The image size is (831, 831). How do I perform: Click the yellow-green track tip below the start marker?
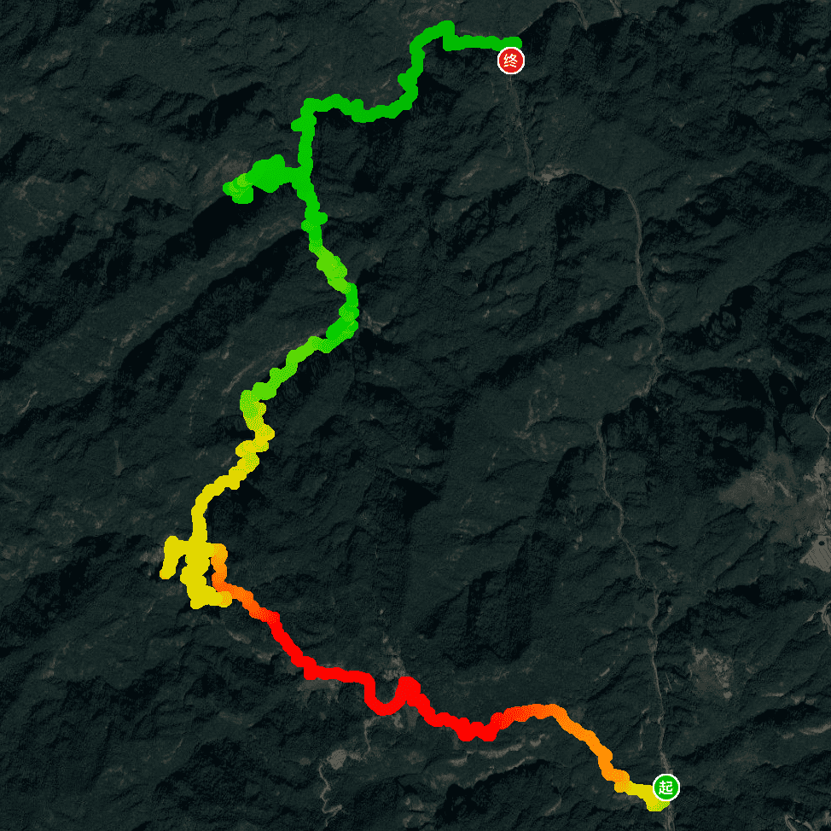coord(656,805)
